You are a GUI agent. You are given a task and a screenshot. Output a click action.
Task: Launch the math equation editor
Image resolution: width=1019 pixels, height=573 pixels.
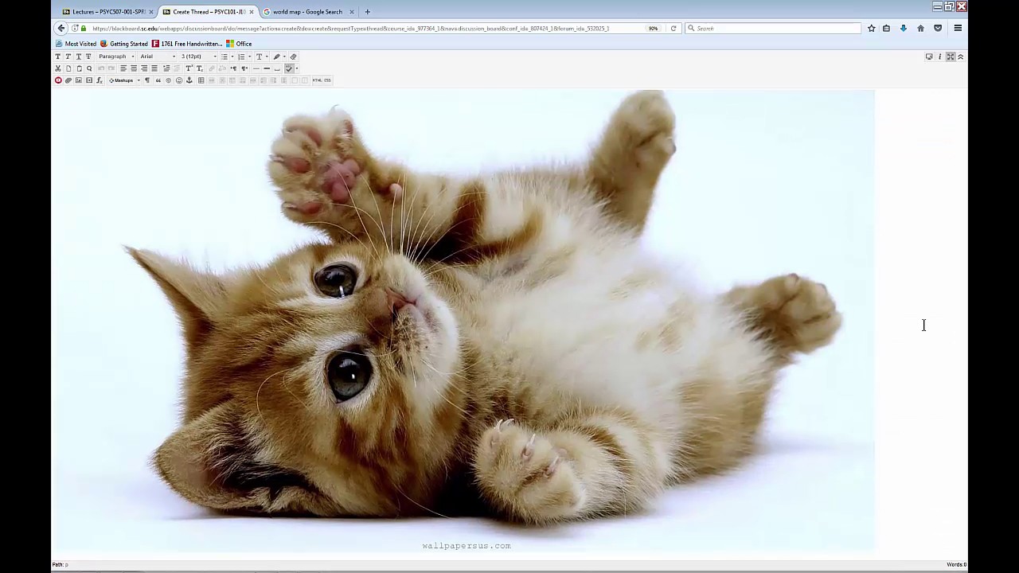pos(99,80)
